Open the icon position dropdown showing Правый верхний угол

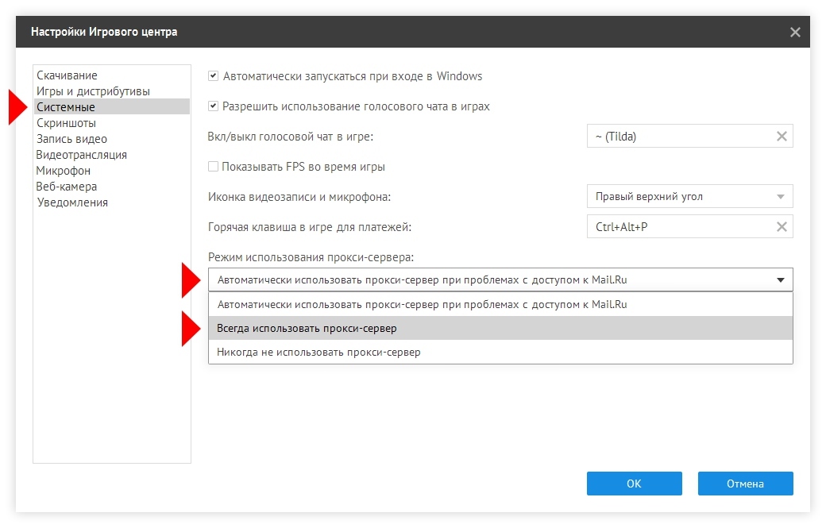click(689, 196)
